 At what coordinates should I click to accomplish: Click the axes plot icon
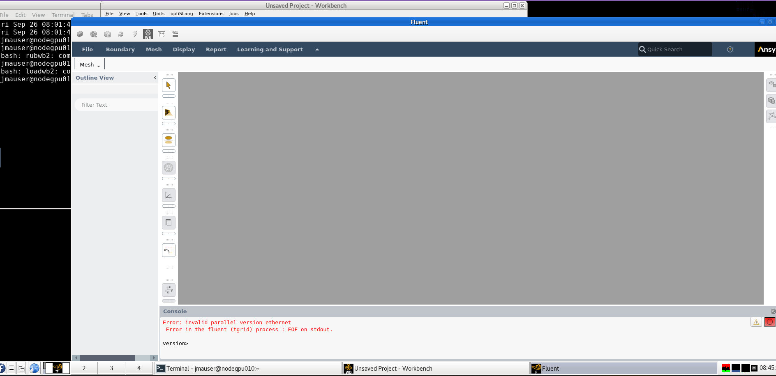[169, 195]
